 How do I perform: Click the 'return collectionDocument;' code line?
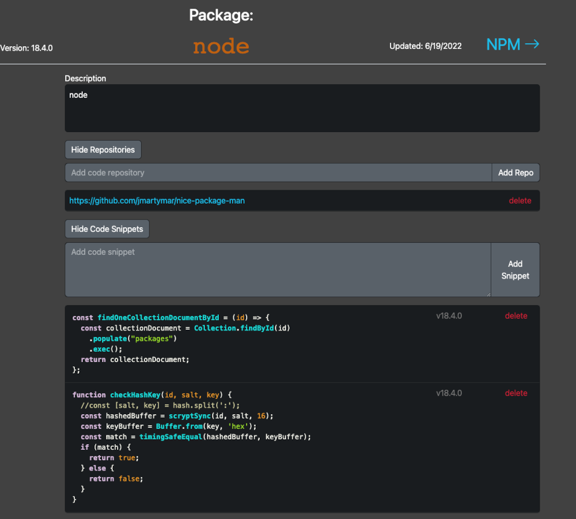[135, 359]
